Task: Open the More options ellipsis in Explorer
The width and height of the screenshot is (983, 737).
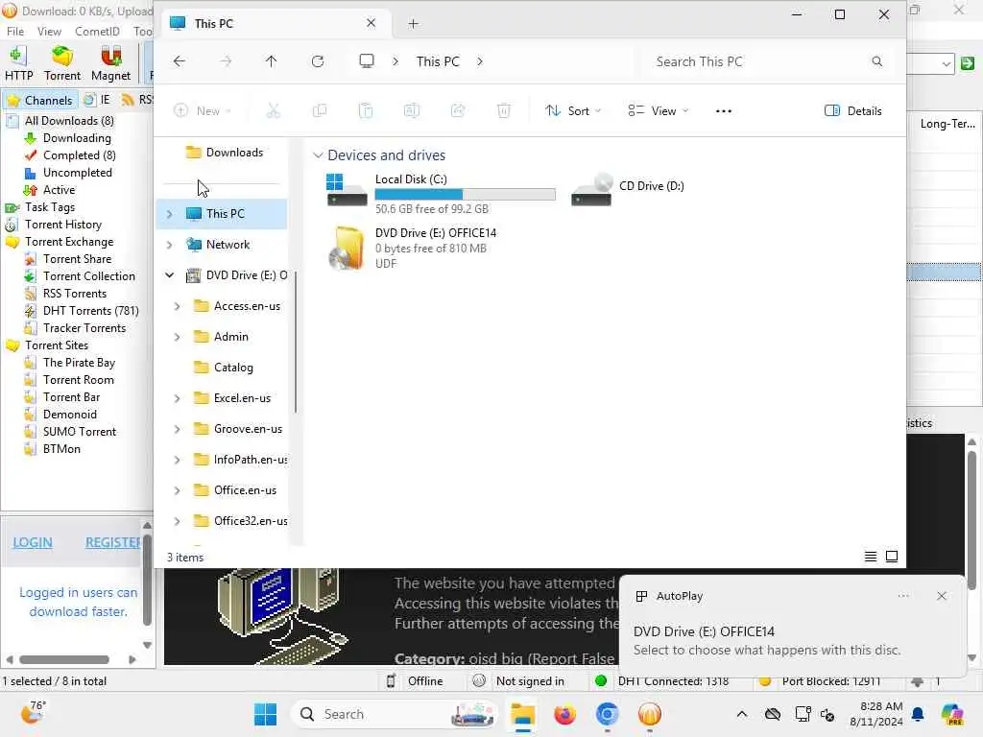Action: [x=724, y=111]
